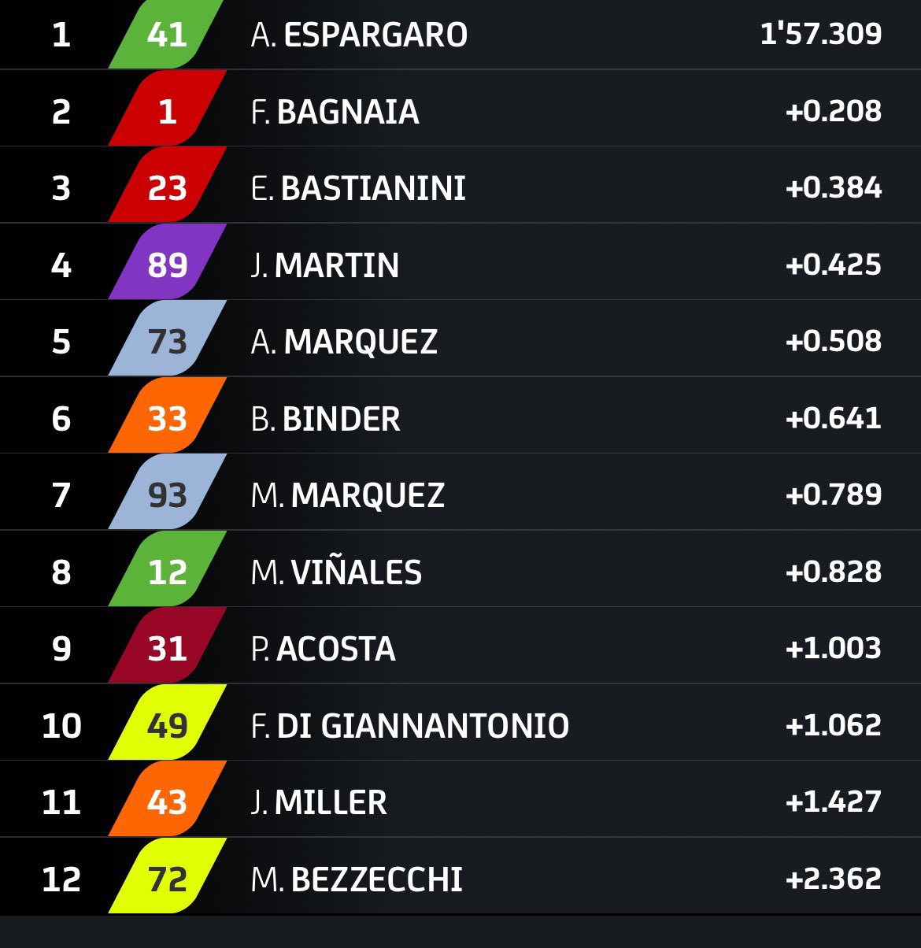Select F. Di Giannantonio rider name
This screenshot has height=948, width=921.
click(409, 725)
